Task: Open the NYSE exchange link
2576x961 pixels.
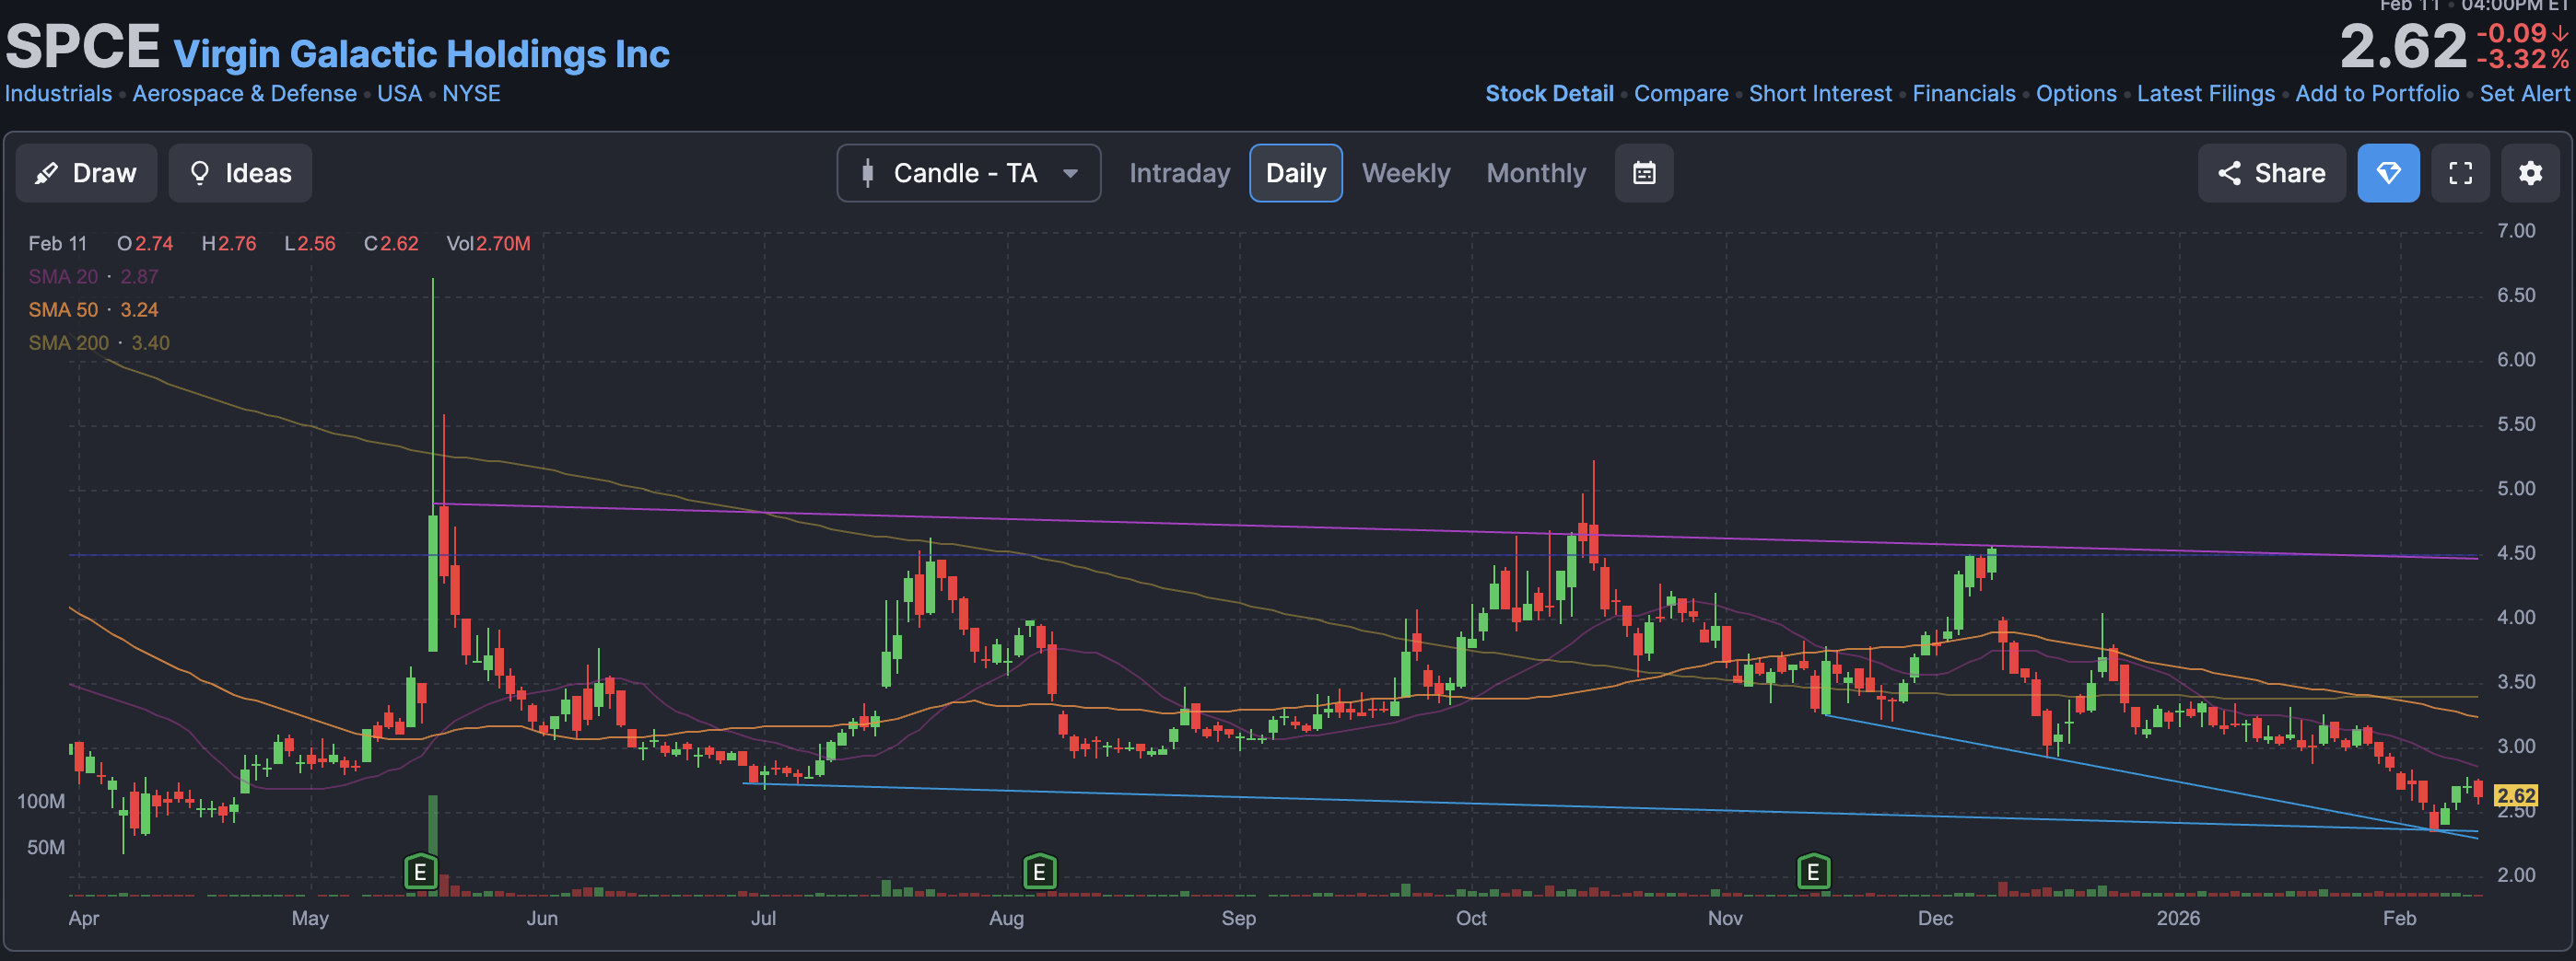Action: tap(471, 93)
